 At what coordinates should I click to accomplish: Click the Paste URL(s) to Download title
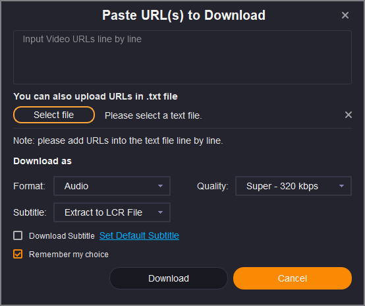click(x=184, y=15)
